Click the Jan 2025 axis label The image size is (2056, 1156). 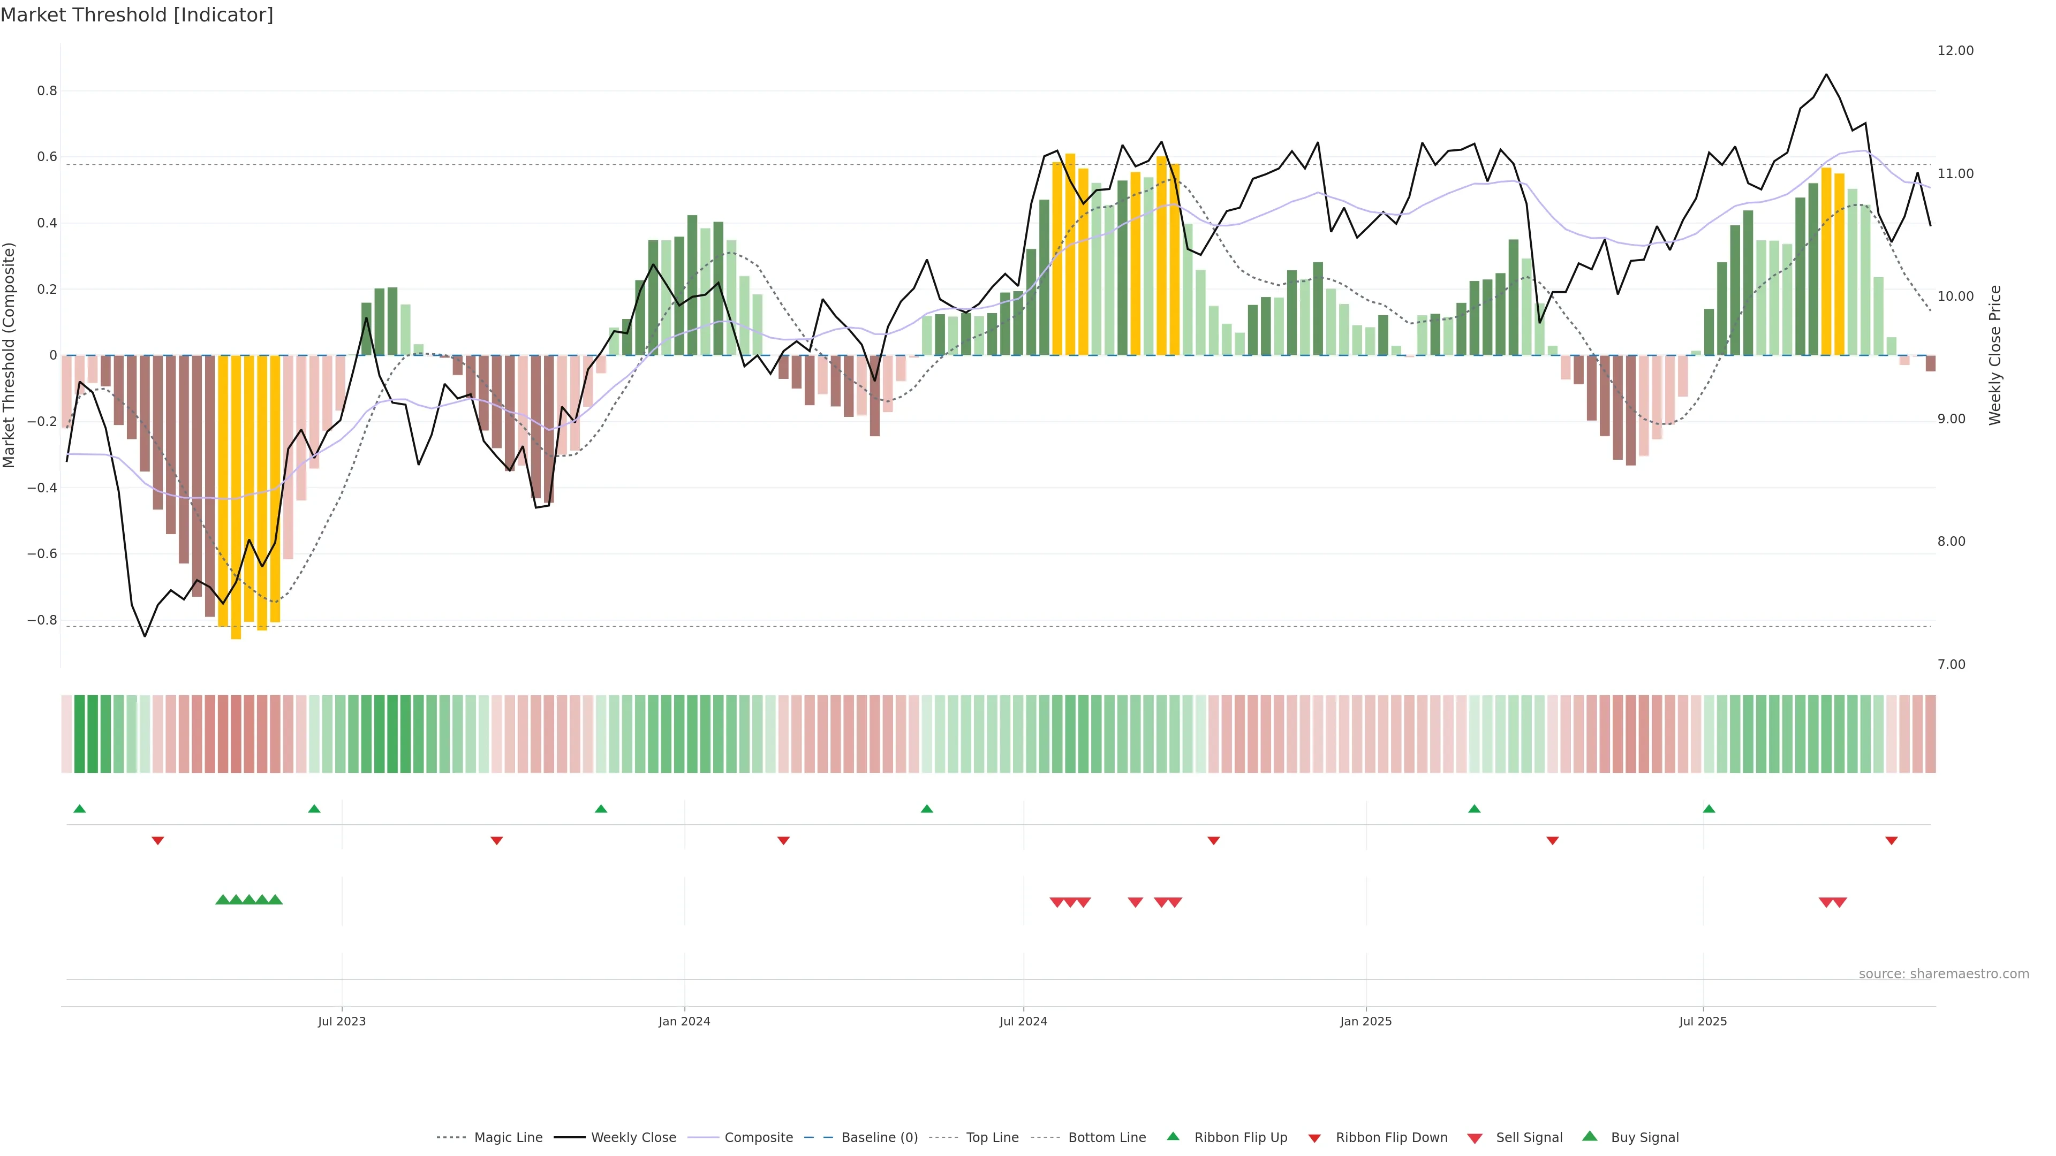point(1366,1021)
